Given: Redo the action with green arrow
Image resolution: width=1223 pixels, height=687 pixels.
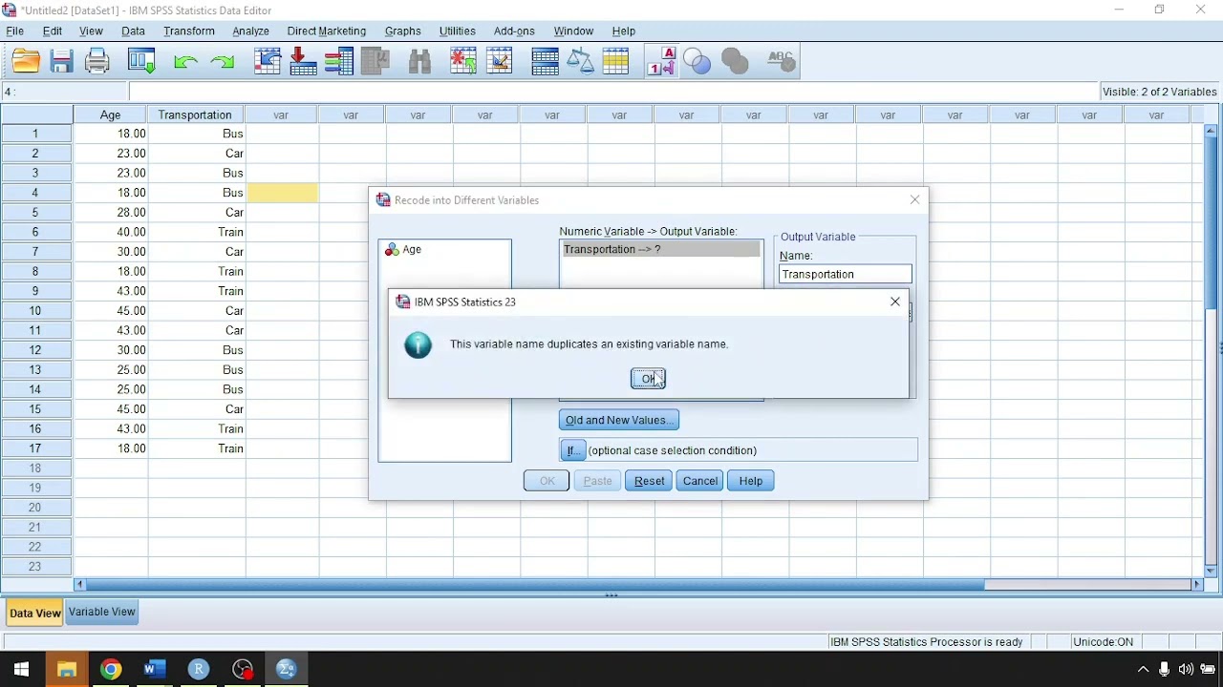Looking at the screenshot, I should pos(223,62).
